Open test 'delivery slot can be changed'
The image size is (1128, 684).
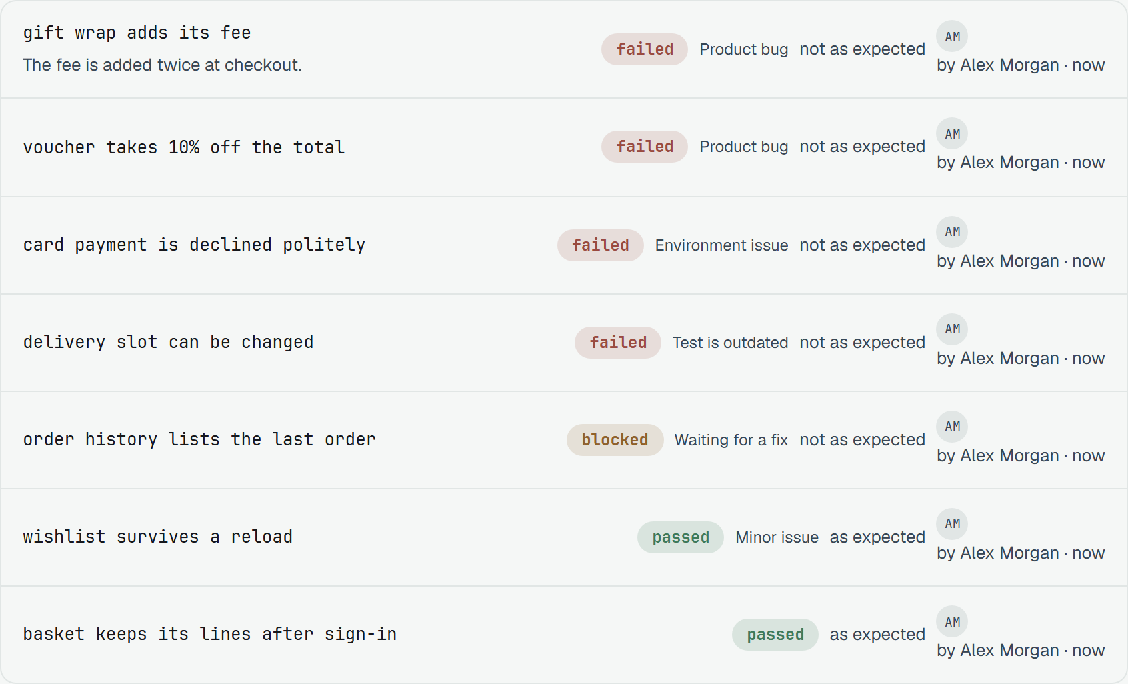pyautogui.click(x=168, y=343)
